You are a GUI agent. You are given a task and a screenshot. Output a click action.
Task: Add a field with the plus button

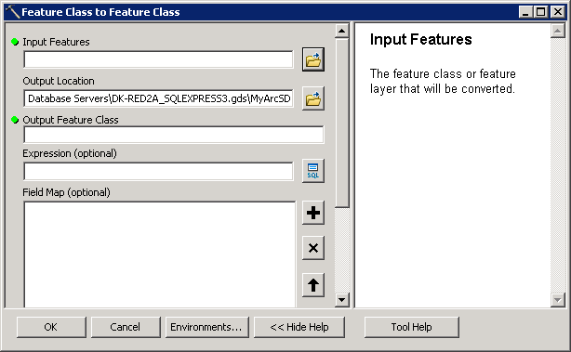(313, 213)
